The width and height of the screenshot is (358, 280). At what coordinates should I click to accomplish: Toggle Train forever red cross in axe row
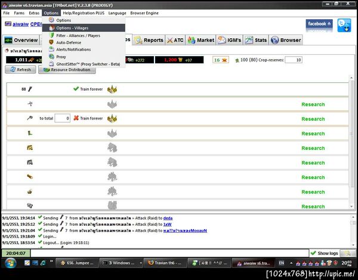(x=76, y=118)
